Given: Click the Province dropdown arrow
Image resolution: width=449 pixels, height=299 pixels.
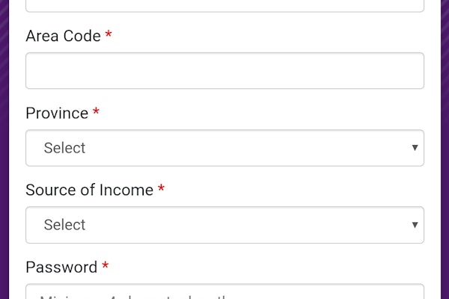Looking at the screenshot, I should [x=415, y=148].
